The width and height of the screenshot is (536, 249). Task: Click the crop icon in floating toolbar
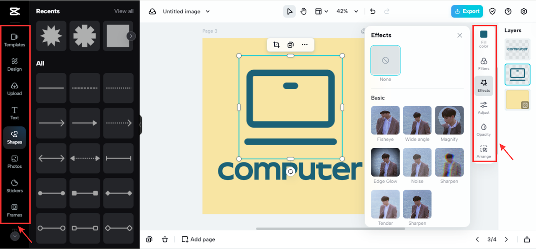pos(276,45)
